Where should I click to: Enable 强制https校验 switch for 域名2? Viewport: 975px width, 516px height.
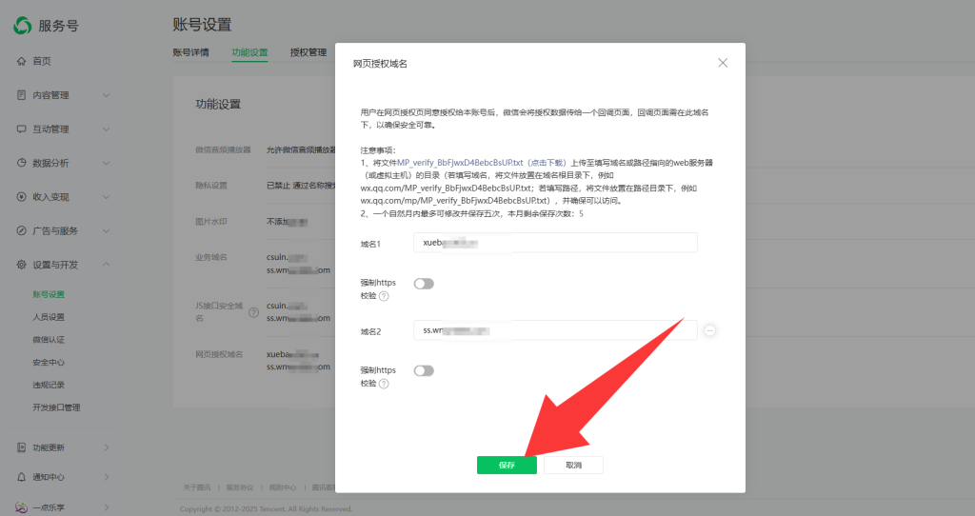424,370
